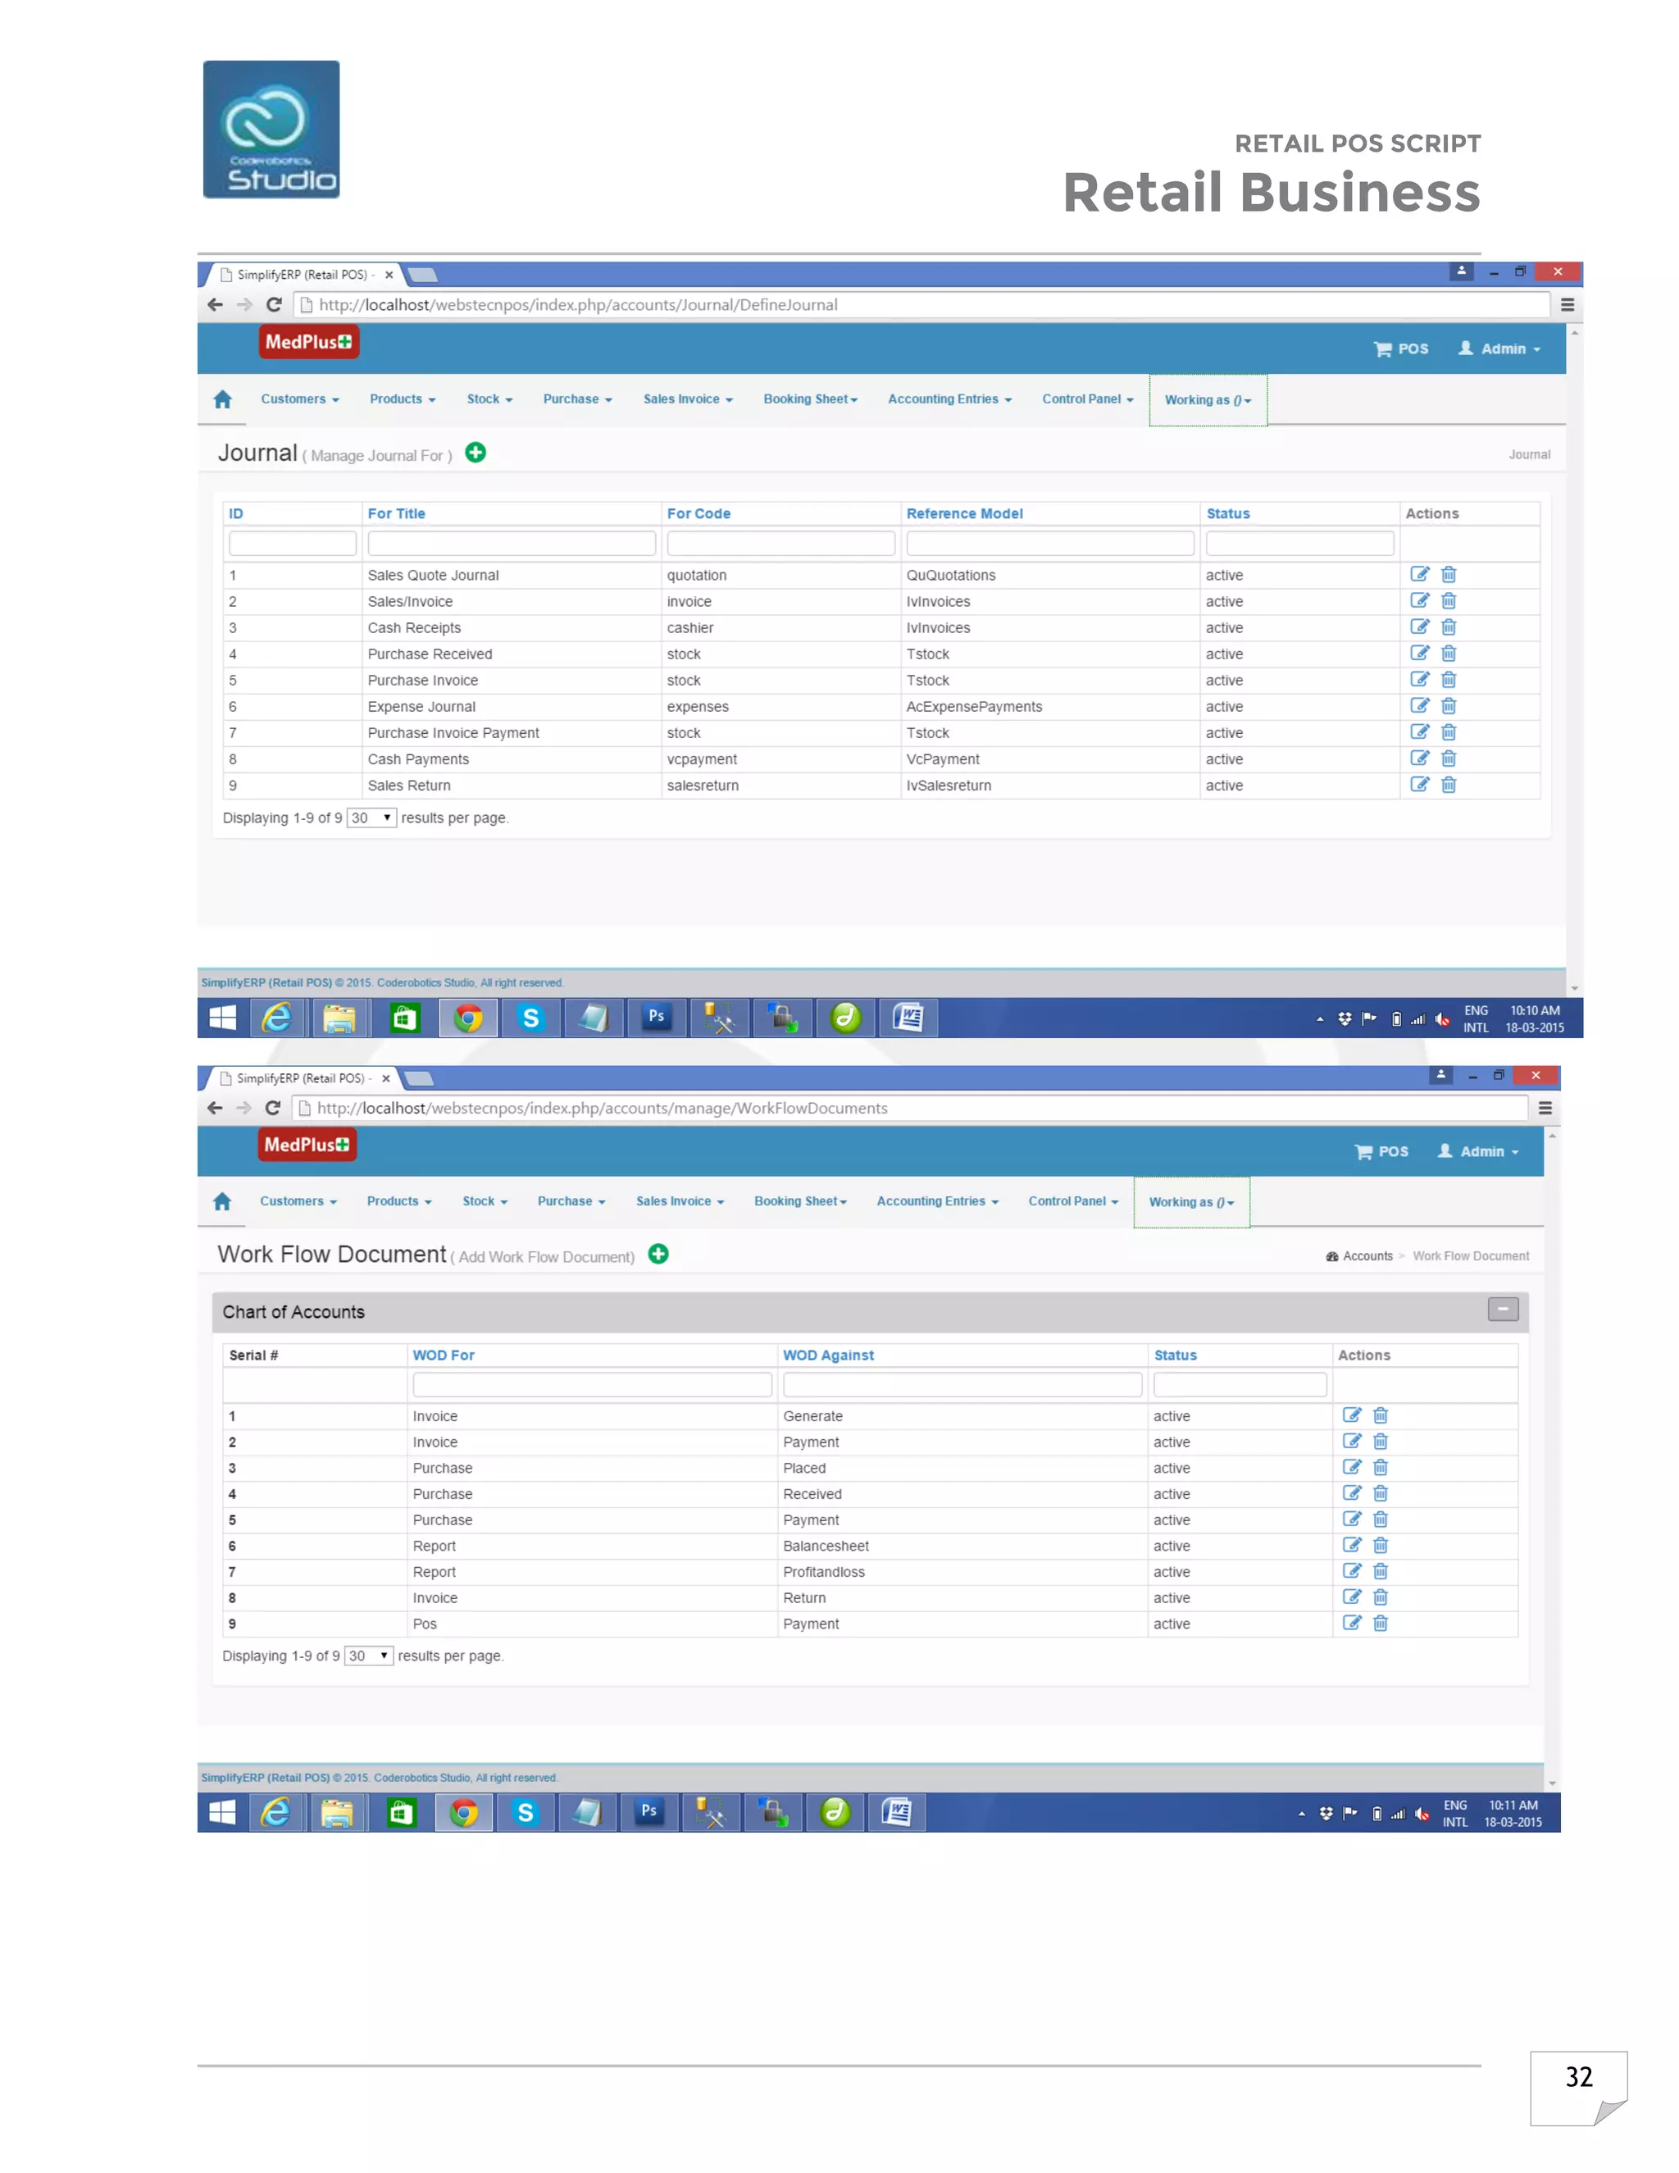
Task: Sort Journal table by For Title
Action: tap(396, 513)
